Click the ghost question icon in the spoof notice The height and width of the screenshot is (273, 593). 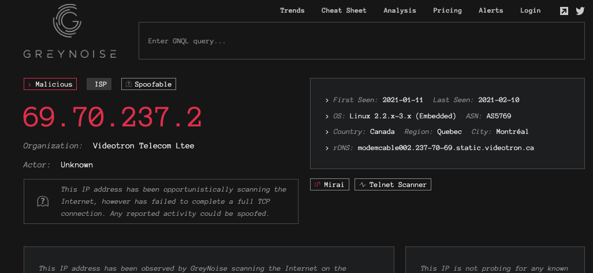coord(43,201)
